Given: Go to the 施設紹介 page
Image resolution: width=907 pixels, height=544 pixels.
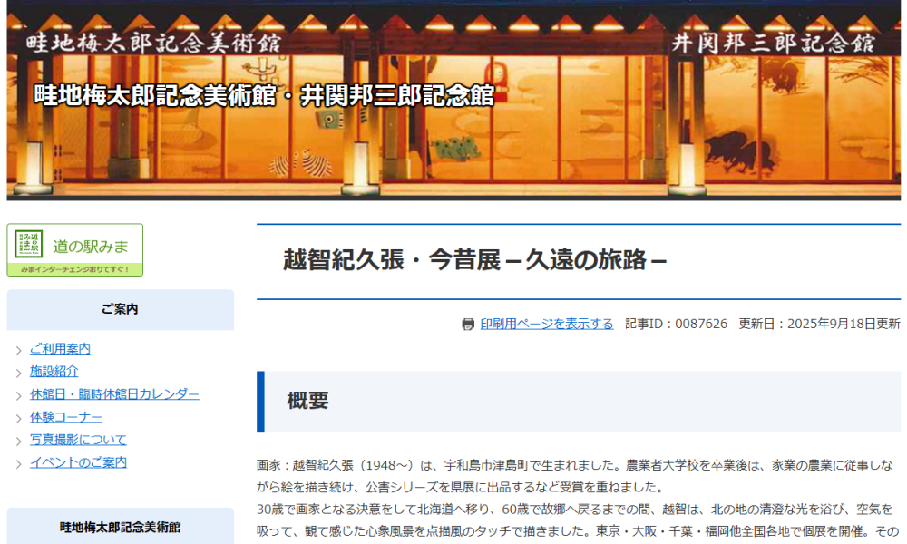Looking at the screenshot, I should pyautogui.click(x=54, y=372).
